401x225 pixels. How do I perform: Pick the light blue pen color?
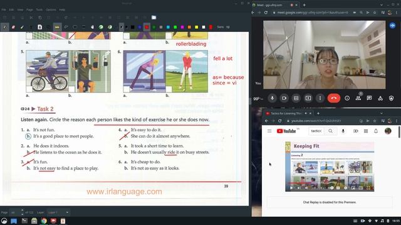[x=168, y=27]
